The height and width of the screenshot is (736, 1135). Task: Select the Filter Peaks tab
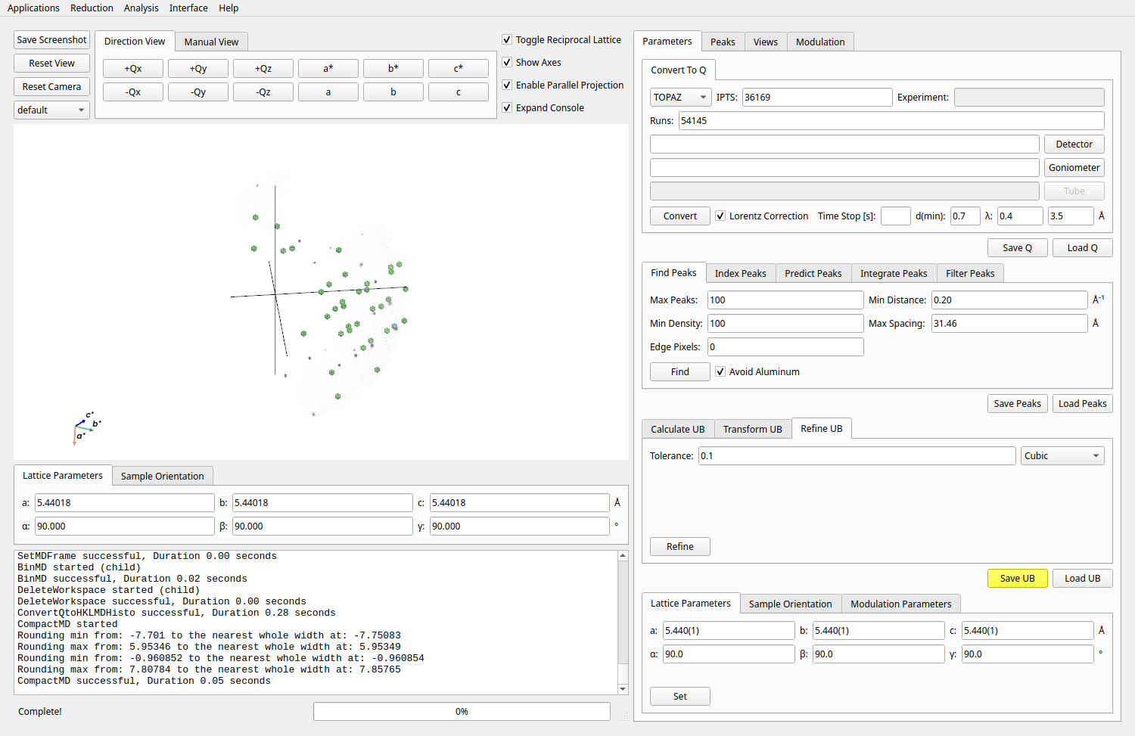(971, 273)
